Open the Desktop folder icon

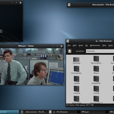point(76,59)
